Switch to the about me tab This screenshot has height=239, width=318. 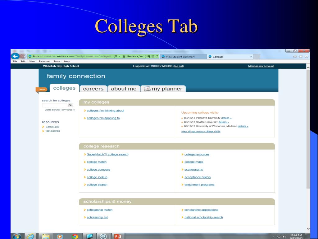tap(124, 89)
